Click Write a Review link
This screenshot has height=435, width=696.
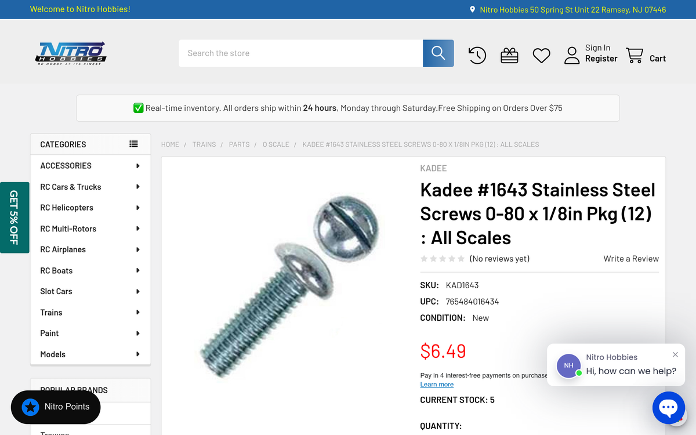coord(631,259)
